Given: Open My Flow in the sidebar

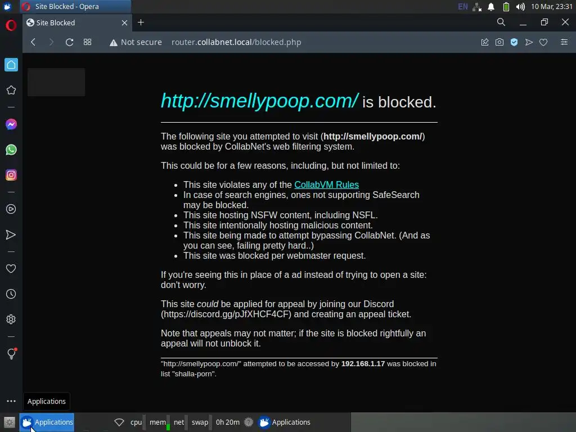Looking at the screenshot, I should pyautogui.click(x=11, y=235).
